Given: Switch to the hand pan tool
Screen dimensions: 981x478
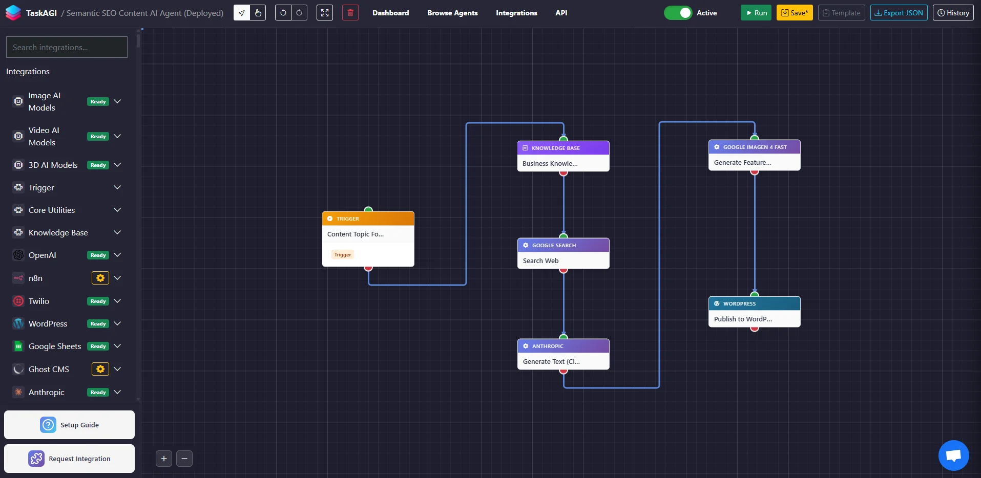Looking at the screenshot, I should point(258,13).
